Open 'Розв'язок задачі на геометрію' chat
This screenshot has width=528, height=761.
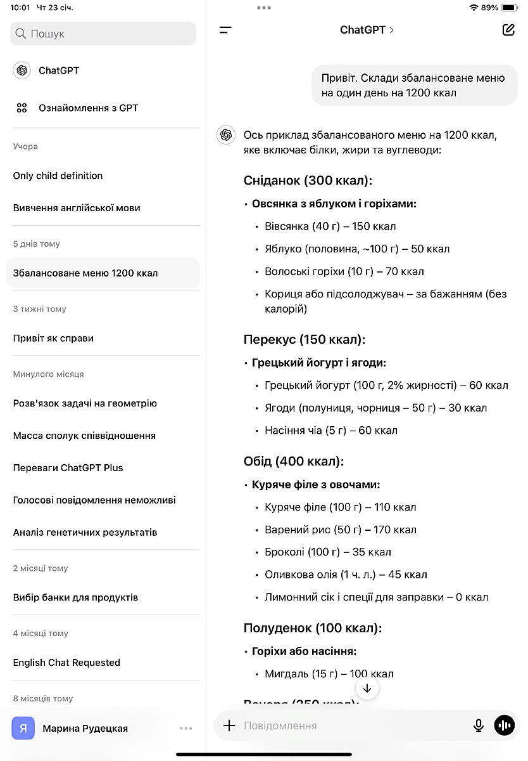click(85, 403)
